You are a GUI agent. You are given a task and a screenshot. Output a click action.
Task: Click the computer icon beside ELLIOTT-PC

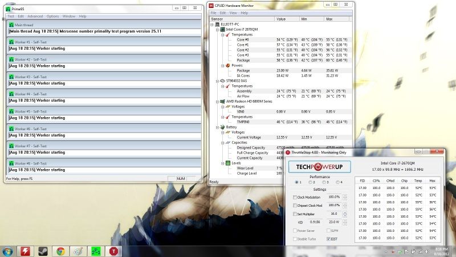pyautogui.click(x=217, y=25)
